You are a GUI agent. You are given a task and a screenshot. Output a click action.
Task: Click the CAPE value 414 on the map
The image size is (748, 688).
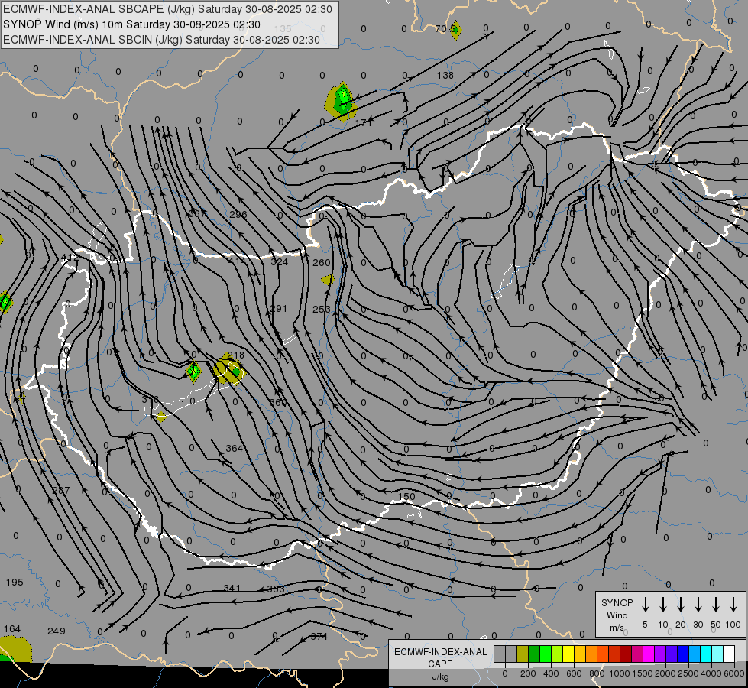[237, 261]
